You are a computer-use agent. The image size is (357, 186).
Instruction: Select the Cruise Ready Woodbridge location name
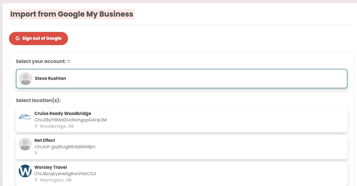point(63,113)
